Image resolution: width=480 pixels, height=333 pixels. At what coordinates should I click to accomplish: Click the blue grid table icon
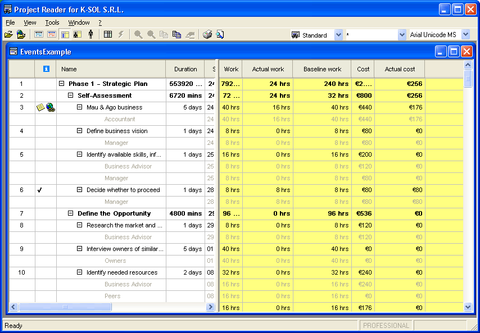click(176, 35)
